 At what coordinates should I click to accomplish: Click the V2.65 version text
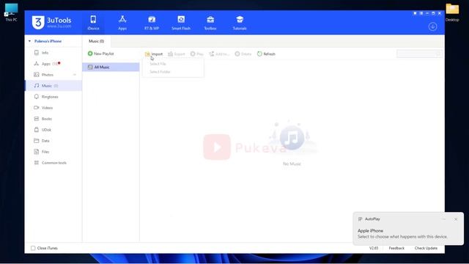coord(374,248)
